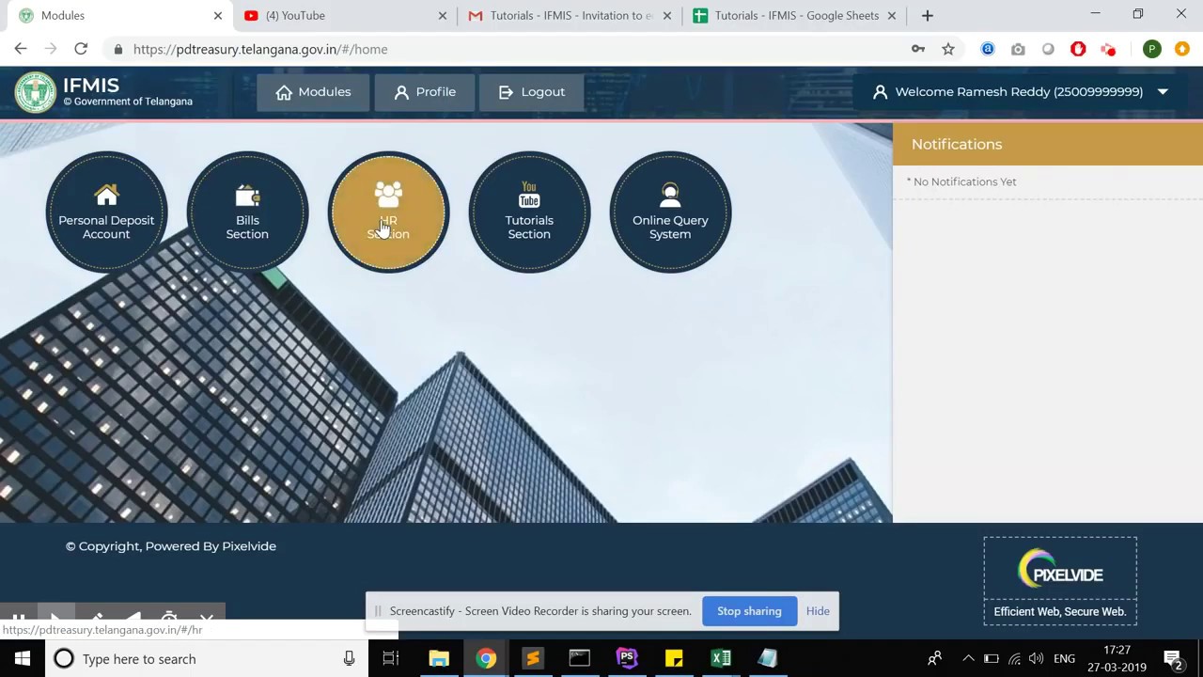Viewport: 1203px width, 677px height.
Task: Hide the Screencastify sharing bar
Action: [818, 611]
